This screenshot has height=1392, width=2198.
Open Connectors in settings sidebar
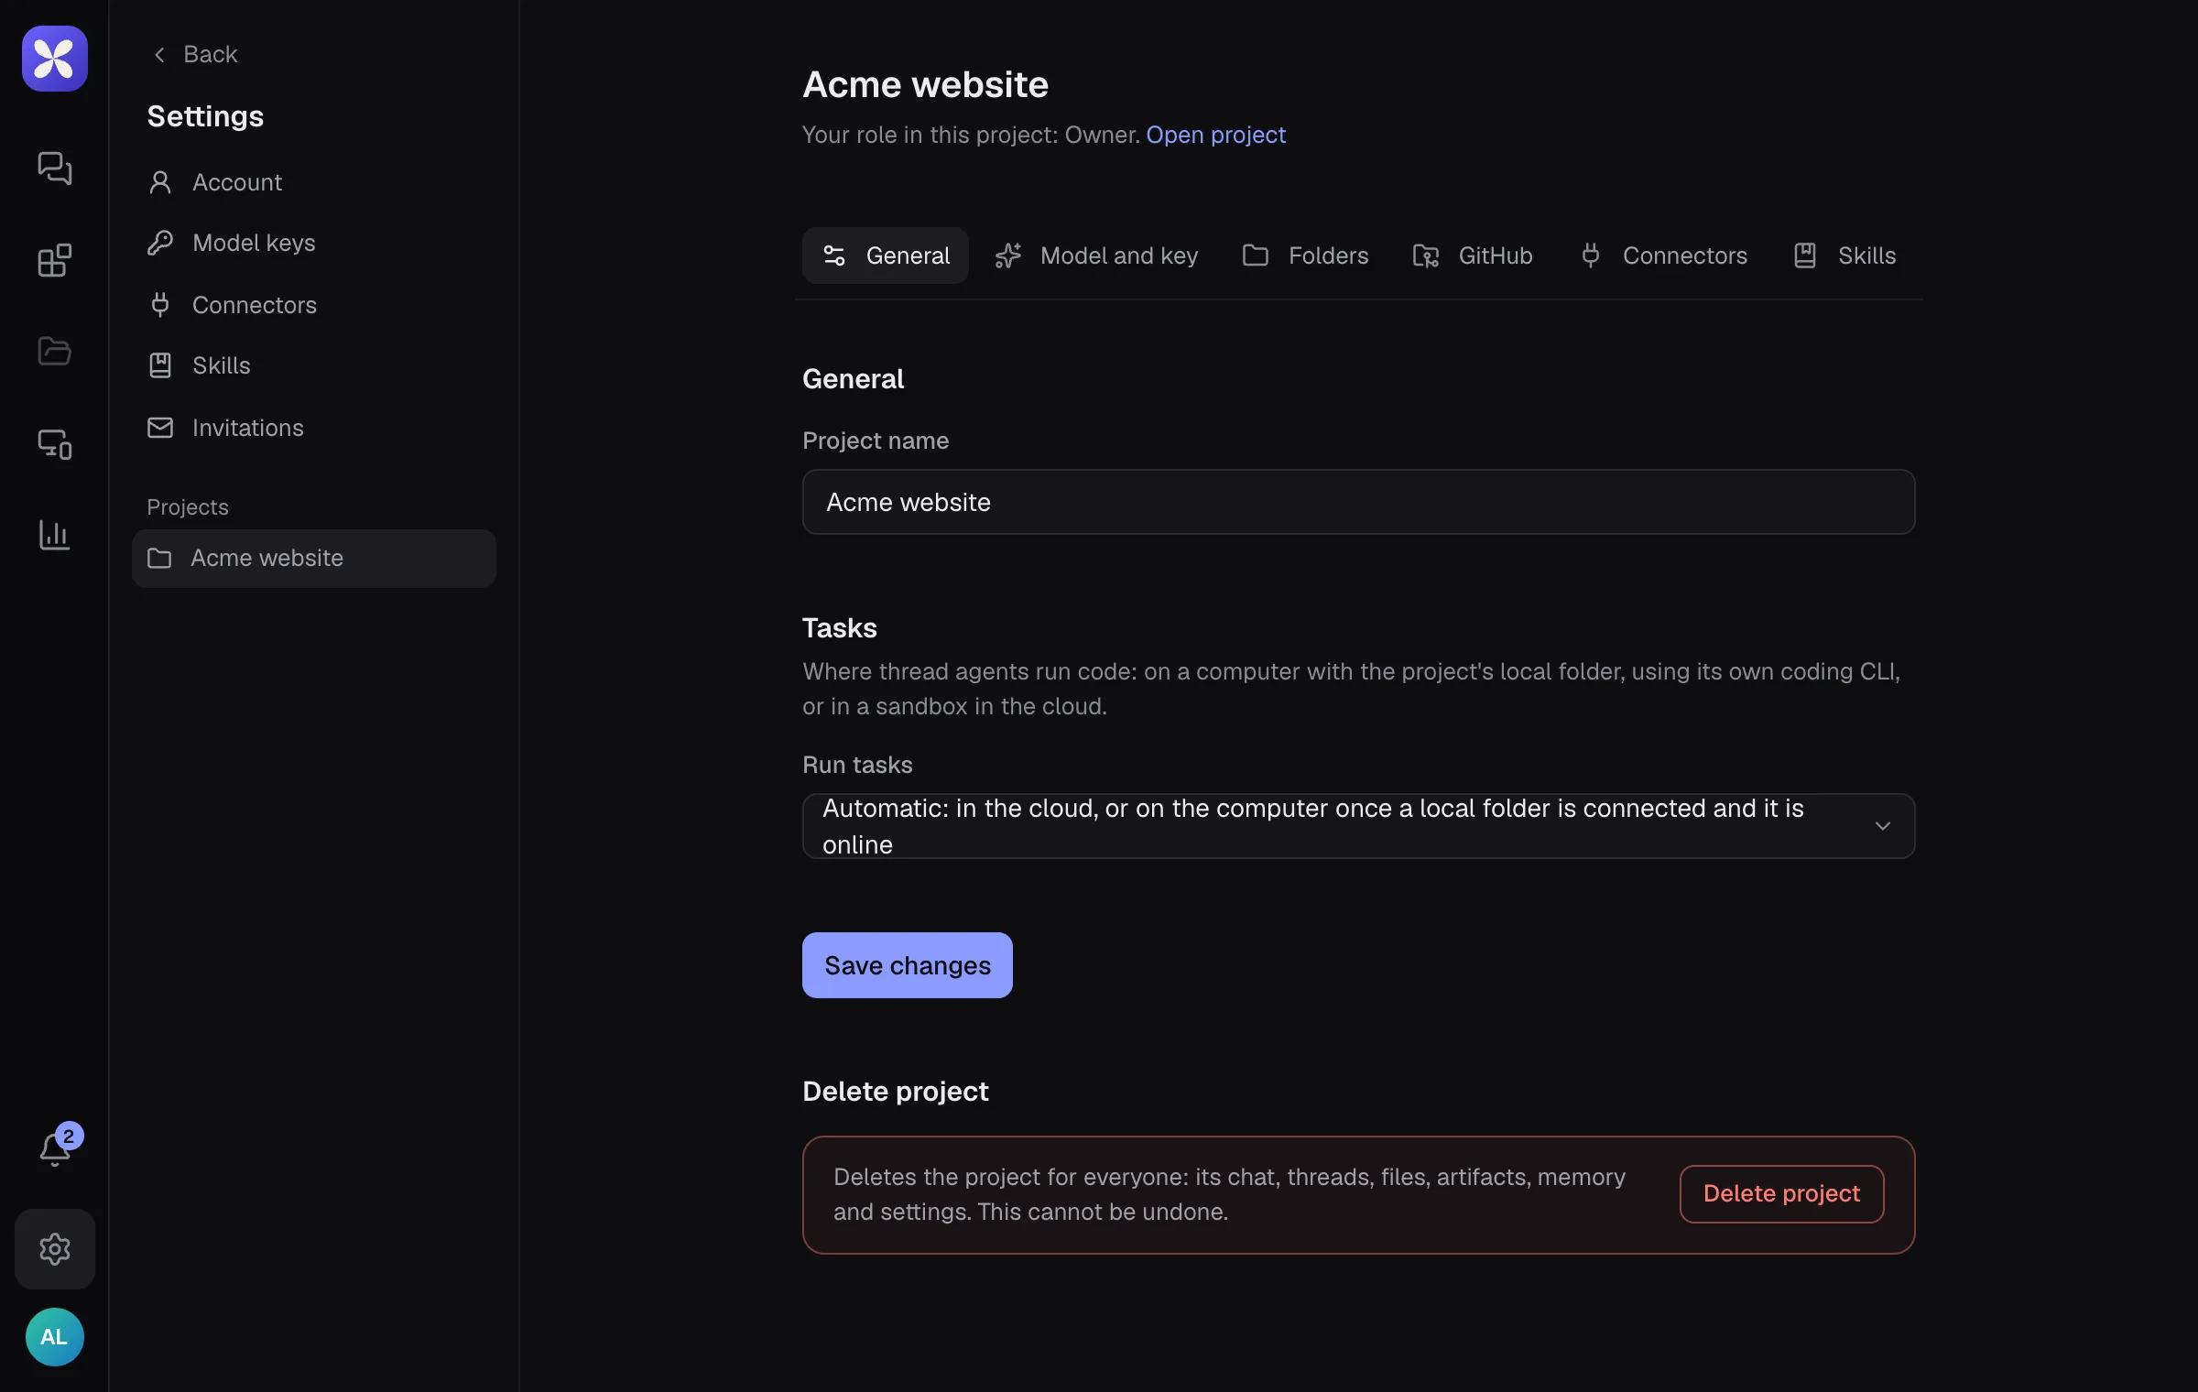click(314, 305)
